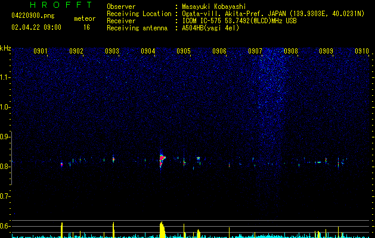Viewport: 375px width, 238px height.
Task: Click the 'Observer' field label
Action: [121, 7]
